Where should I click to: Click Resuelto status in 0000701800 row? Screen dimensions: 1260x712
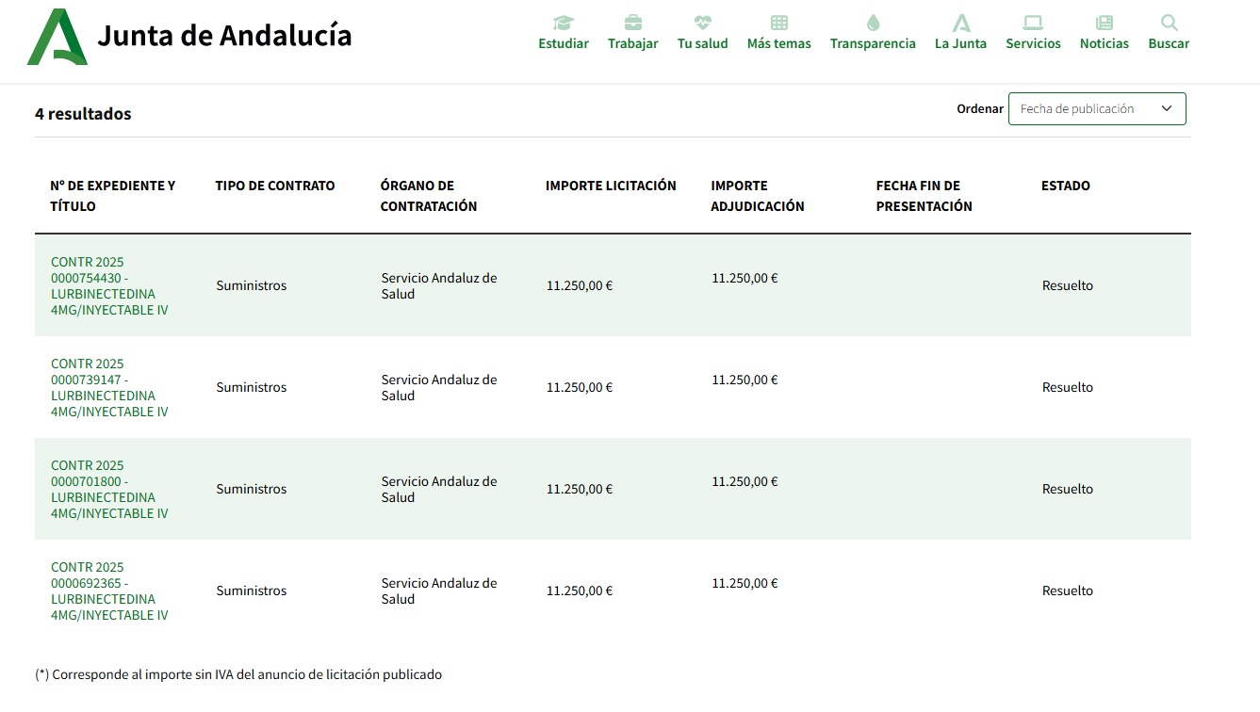[1068, 489]
